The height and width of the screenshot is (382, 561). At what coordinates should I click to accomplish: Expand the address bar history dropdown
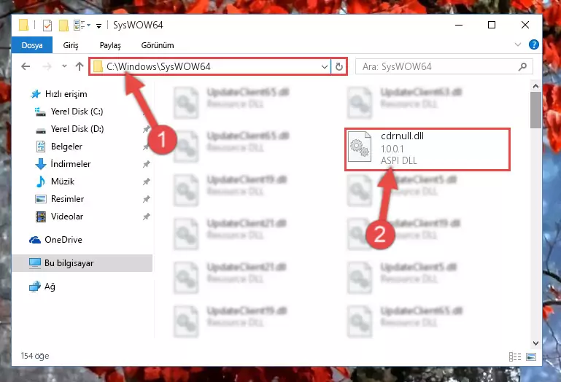coord(325,67)
